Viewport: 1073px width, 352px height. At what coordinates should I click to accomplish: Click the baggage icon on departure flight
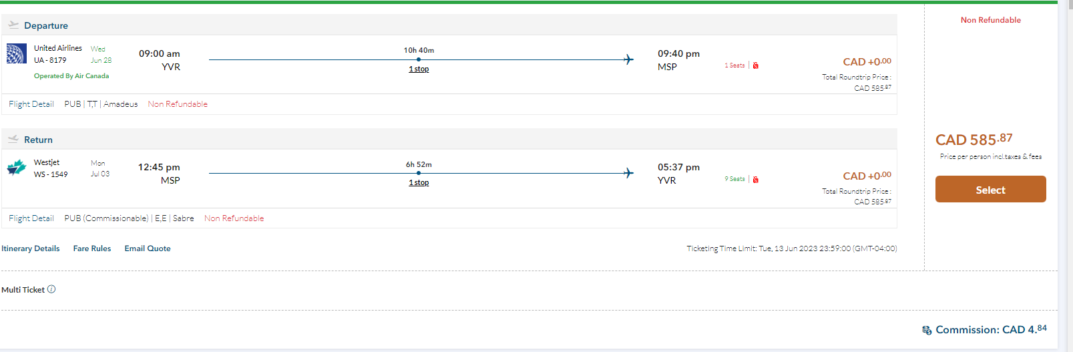pos(756,65)
